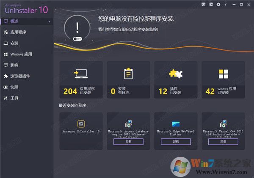Open the 12 插件已安装 tile
The image size is (254, 178).
point(176,80)
